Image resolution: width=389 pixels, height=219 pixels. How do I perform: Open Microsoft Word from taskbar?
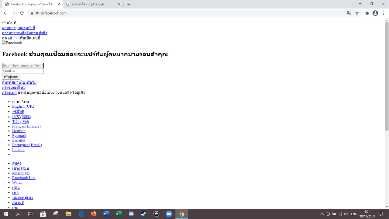tap(106, 214)
